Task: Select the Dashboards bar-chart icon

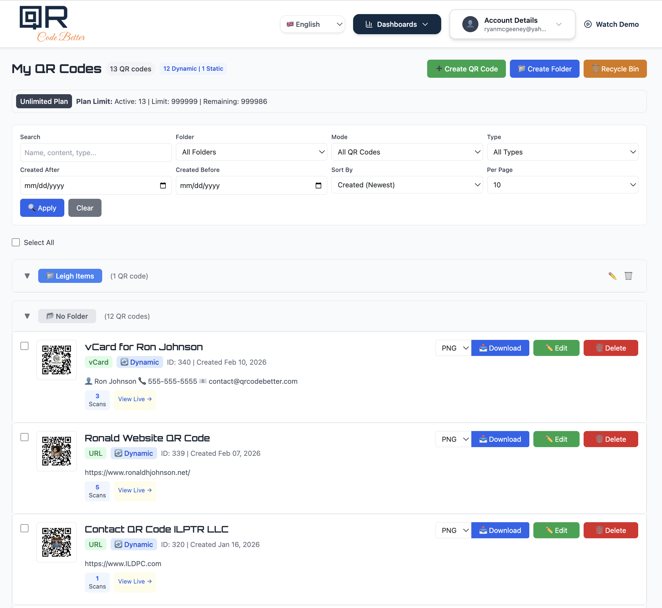Action: pos(369,24)
